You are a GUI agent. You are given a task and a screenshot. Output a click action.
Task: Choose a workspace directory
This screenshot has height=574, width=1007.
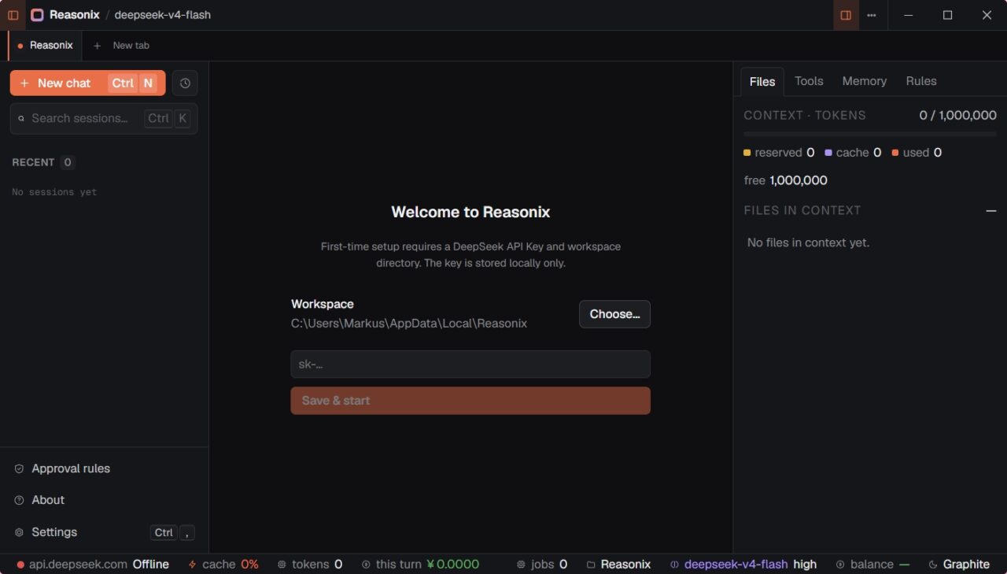point(614,313)
